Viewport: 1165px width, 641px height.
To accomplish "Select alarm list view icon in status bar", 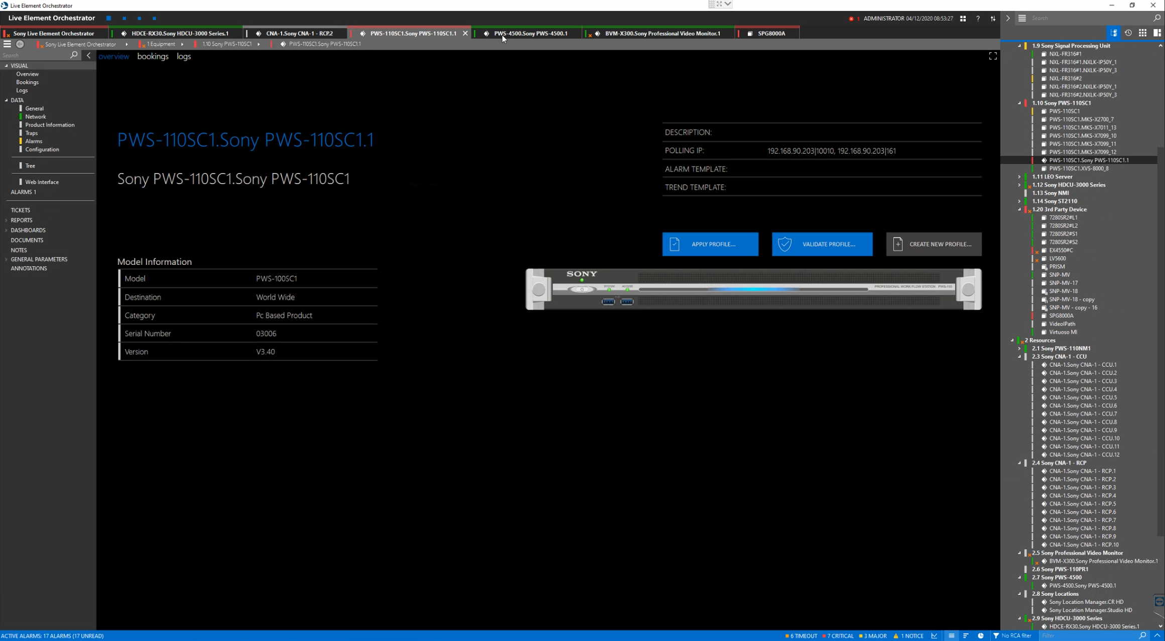I will coord(951,635).
